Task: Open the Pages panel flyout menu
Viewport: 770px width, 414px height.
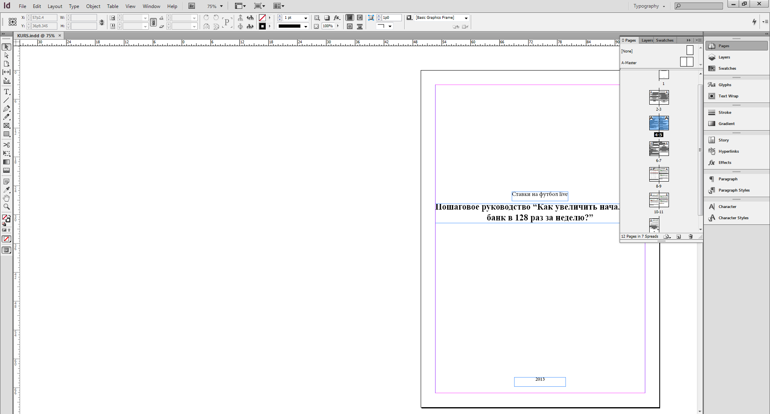Action: (699, 40)
